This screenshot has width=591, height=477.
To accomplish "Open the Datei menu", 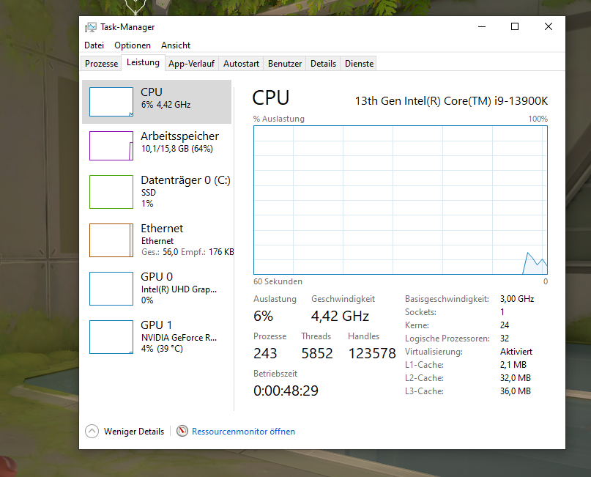I will point(94,45).
